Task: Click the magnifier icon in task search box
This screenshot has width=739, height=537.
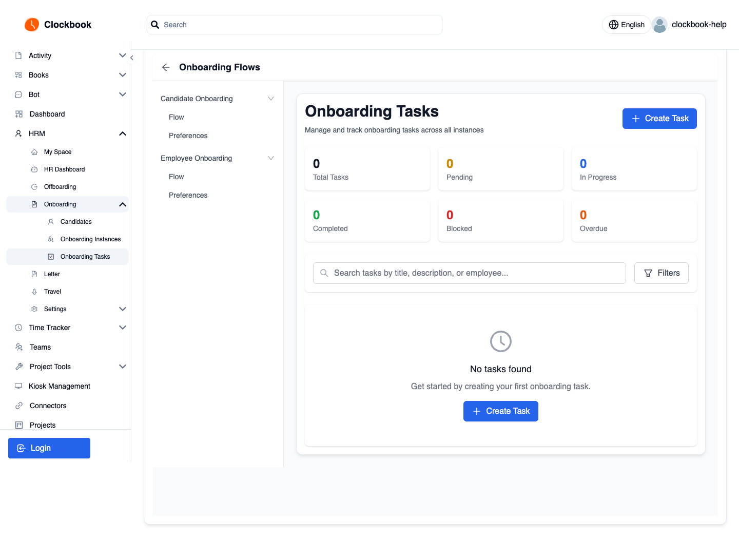Action: [x=324, y=273]
